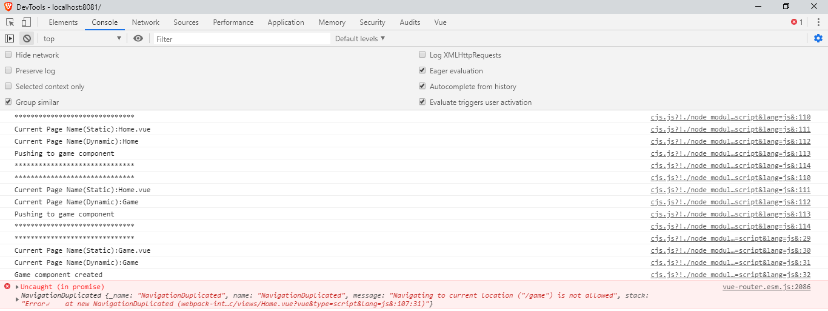Screen dimensions: 828x311
Task: Expand the Uncaught (in promise) error
Action: pos(18,287)
